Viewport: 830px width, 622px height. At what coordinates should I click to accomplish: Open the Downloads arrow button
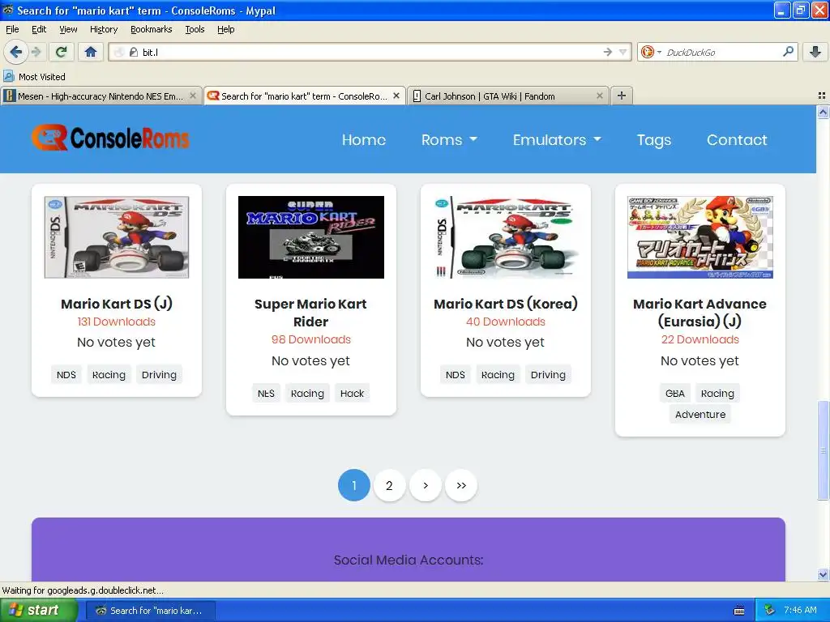pos(815,52)
